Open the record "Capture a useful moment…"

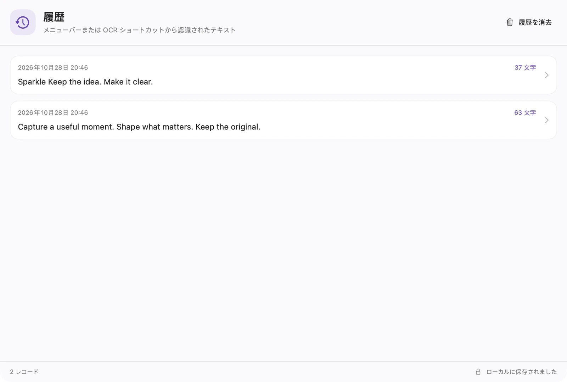pyautogui.click(x=283, y=120)
